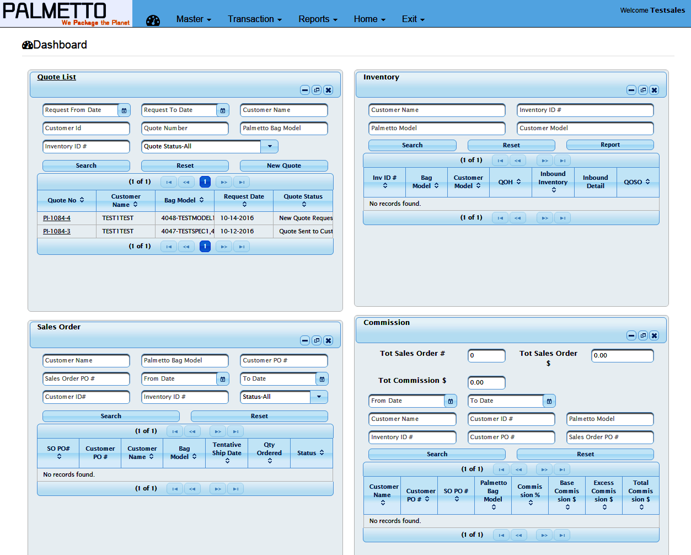Viewport: 691px width, 555px height.
Task: Click the Inventory ID # field in Inventory
Action: (x=585, y=110)
